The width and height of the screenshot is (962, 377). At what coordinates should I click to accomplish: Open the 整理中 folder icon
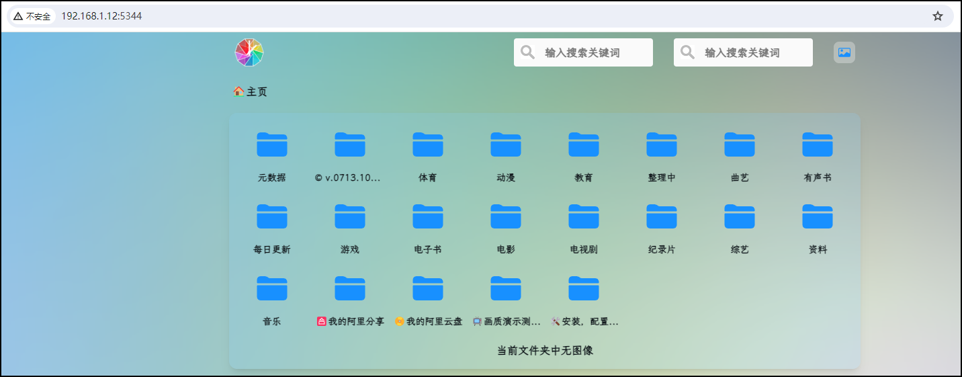coord(662,144)
